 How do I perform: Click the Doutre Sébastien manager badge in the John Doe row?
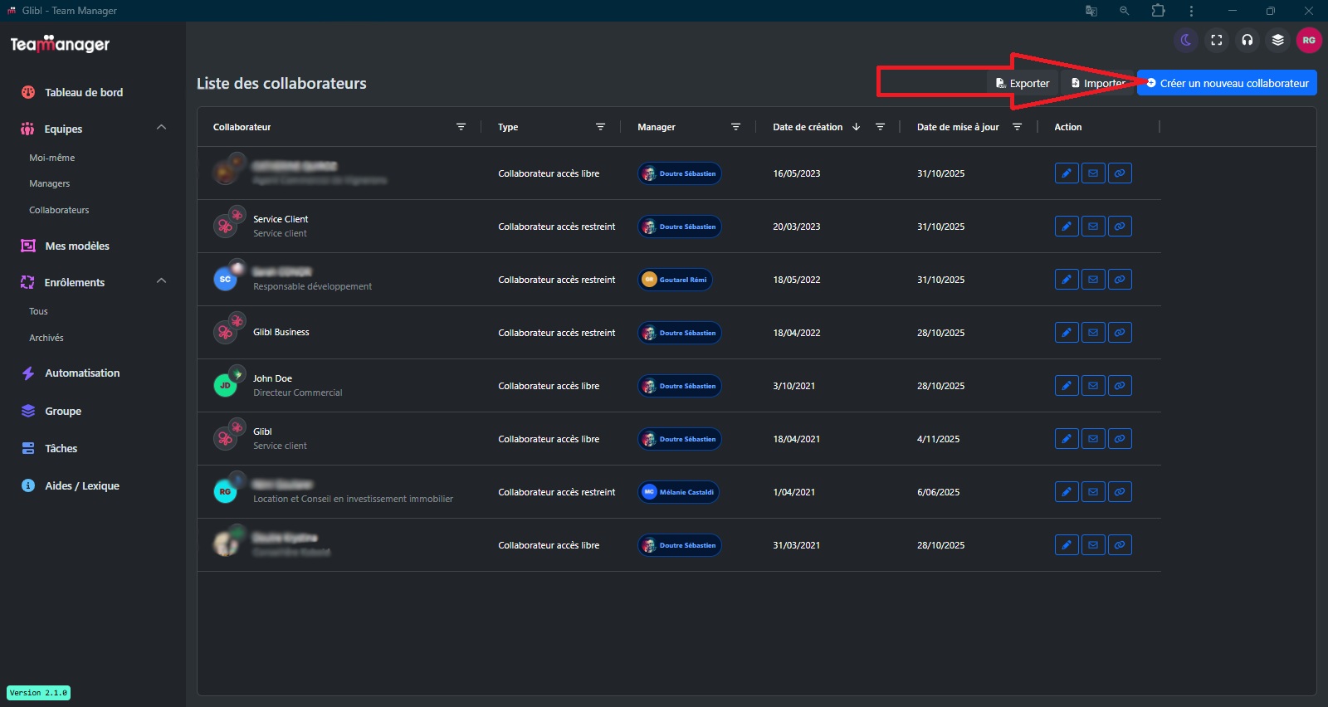coord(680,386)
